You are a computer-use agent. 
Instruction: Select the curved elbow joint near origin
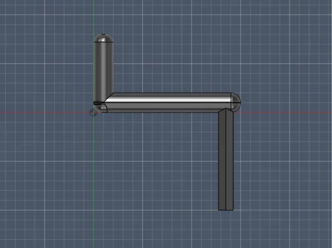pyautogui.click(x=100, y=107)
